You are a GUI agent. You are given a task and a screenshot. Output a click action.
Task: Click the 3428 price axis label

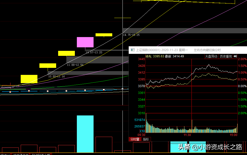(x=141, y=66)
